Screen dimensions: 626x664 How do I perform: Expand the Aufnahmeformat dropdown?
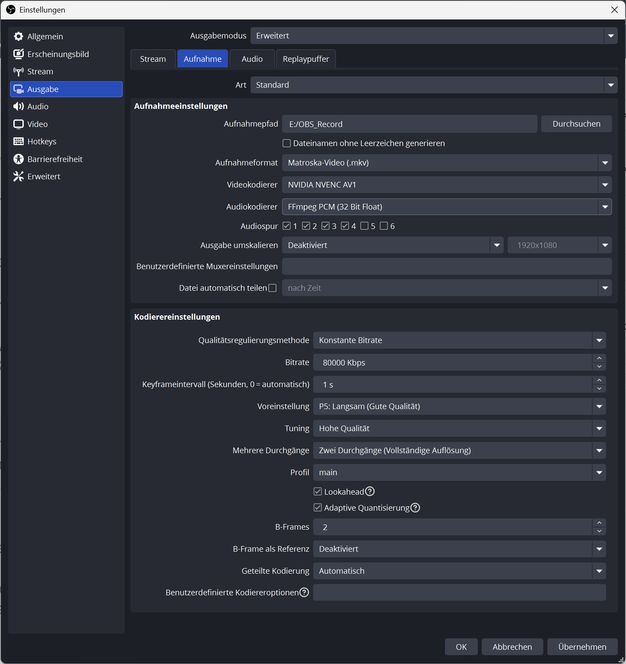(447, 163)
